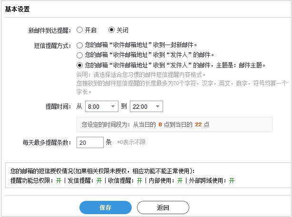Click the time range summary box text

point(146,124)
